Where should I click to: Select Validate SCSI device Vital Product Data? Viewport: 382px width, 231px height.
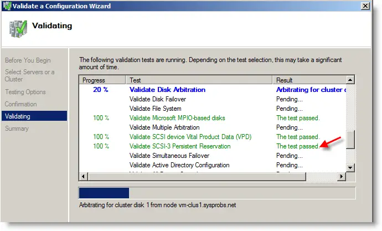[x=213, y=137]
